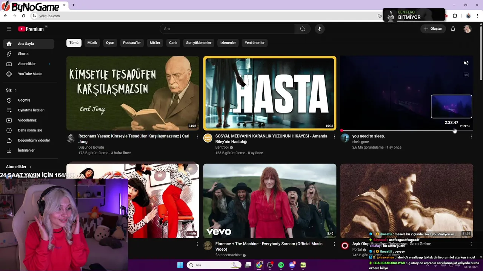Open the browser three-dot menu
This screenshot has width=483, height=271.
click(478, 16)
